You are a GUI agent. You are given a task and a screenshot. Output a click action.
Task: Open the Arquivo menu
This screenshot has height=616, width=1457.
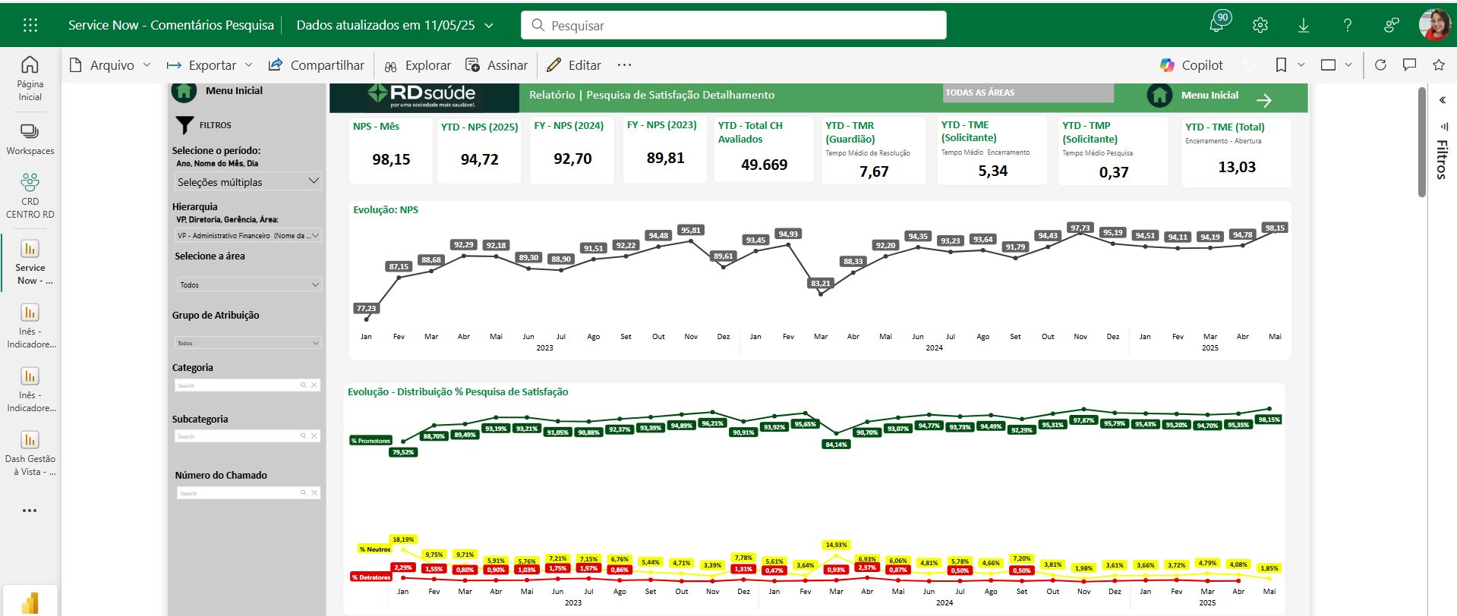(110, 65)
